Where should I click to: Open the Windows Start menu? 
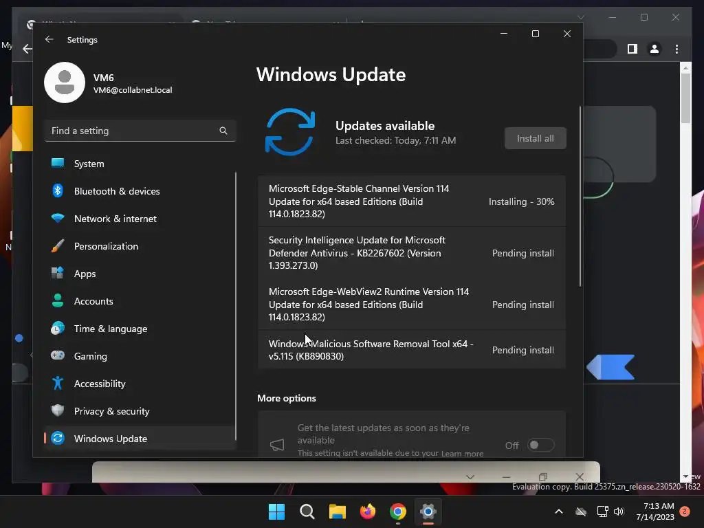tap(276, 511)
